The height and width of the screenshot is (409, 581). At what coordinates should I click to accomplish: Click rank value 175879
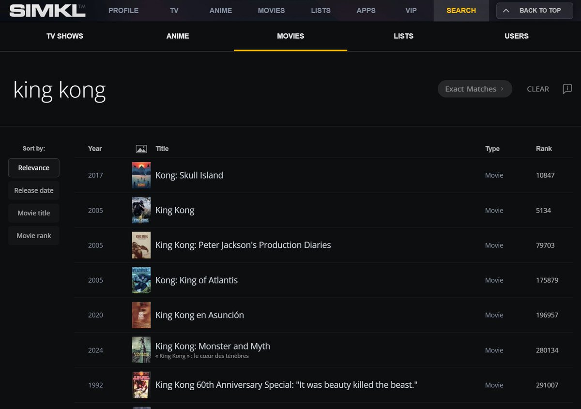[x=547, y=280]
